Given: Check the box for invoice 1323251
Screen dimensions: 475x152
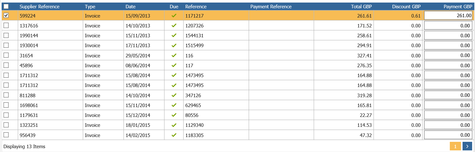Looking at the screenshot, I should tap(6, 125).
